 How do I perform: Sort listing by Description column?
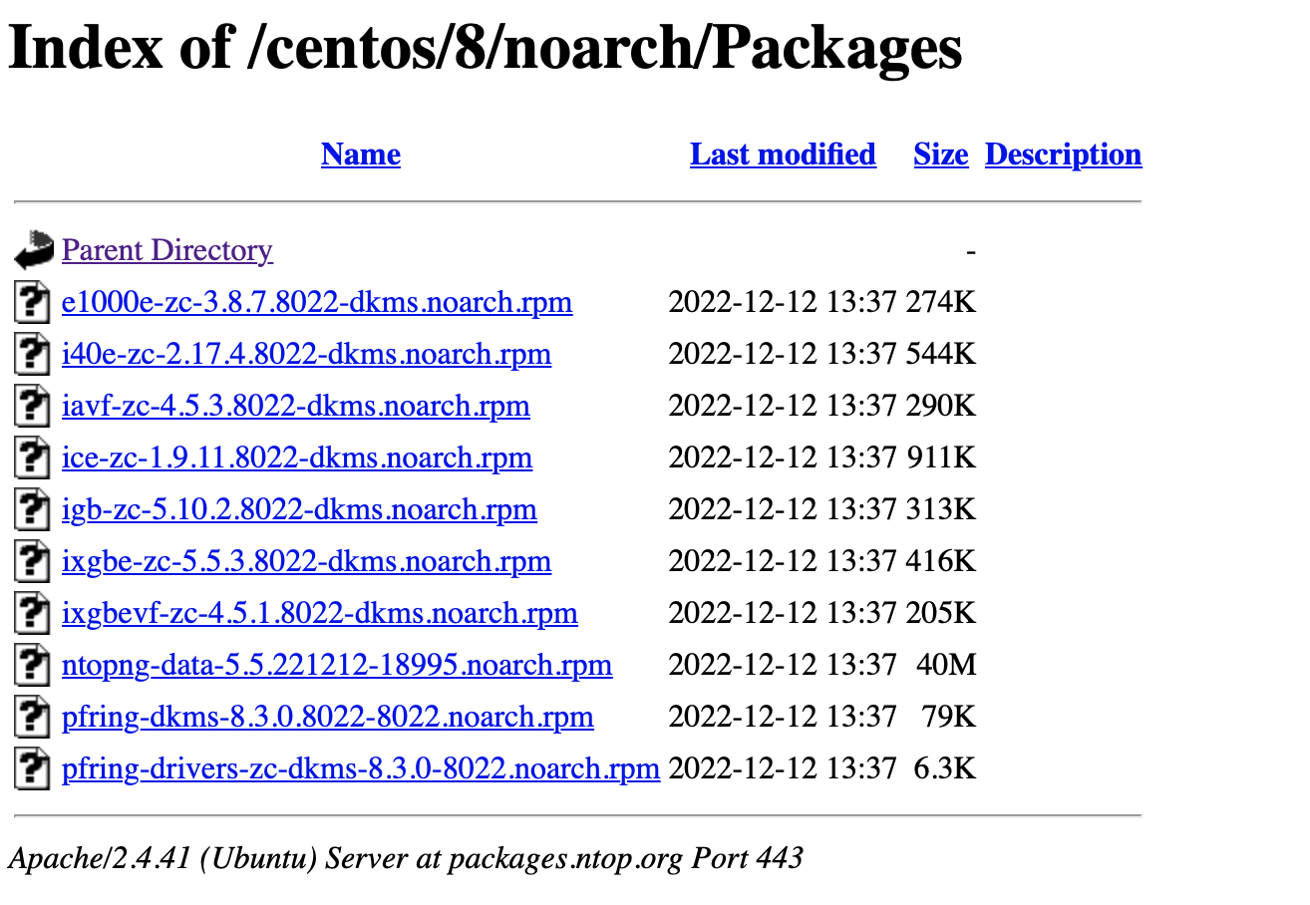point(1062,154)
